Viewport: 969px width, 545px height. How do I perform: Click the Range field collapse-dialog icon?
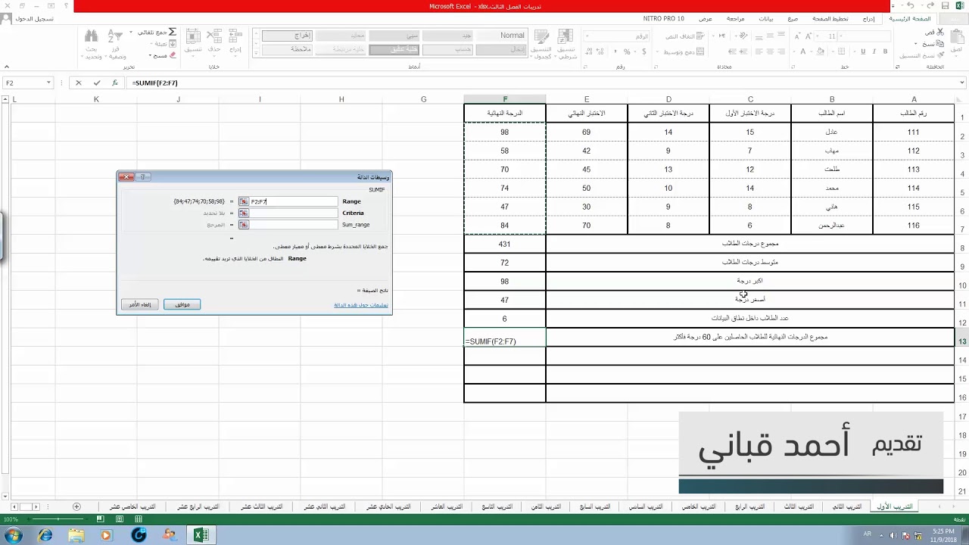click(243, 201)
